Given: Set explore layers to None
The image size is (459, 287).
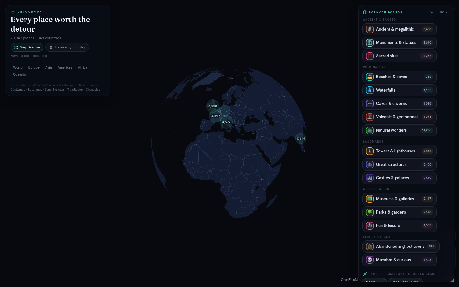Looking at the screenshot, I should (443, 12).
